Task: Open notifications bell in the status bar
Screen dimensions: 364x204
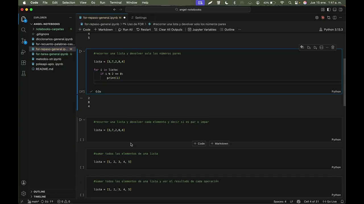Action: click(x=342, y=202)
